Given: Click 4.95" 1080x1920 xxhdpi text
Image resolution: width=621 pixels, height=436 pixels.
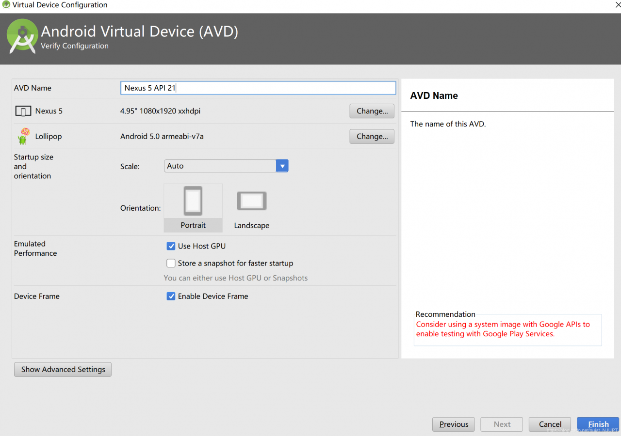Looking at the screenshot, I should pyautogui.click(x=161, y=111).
